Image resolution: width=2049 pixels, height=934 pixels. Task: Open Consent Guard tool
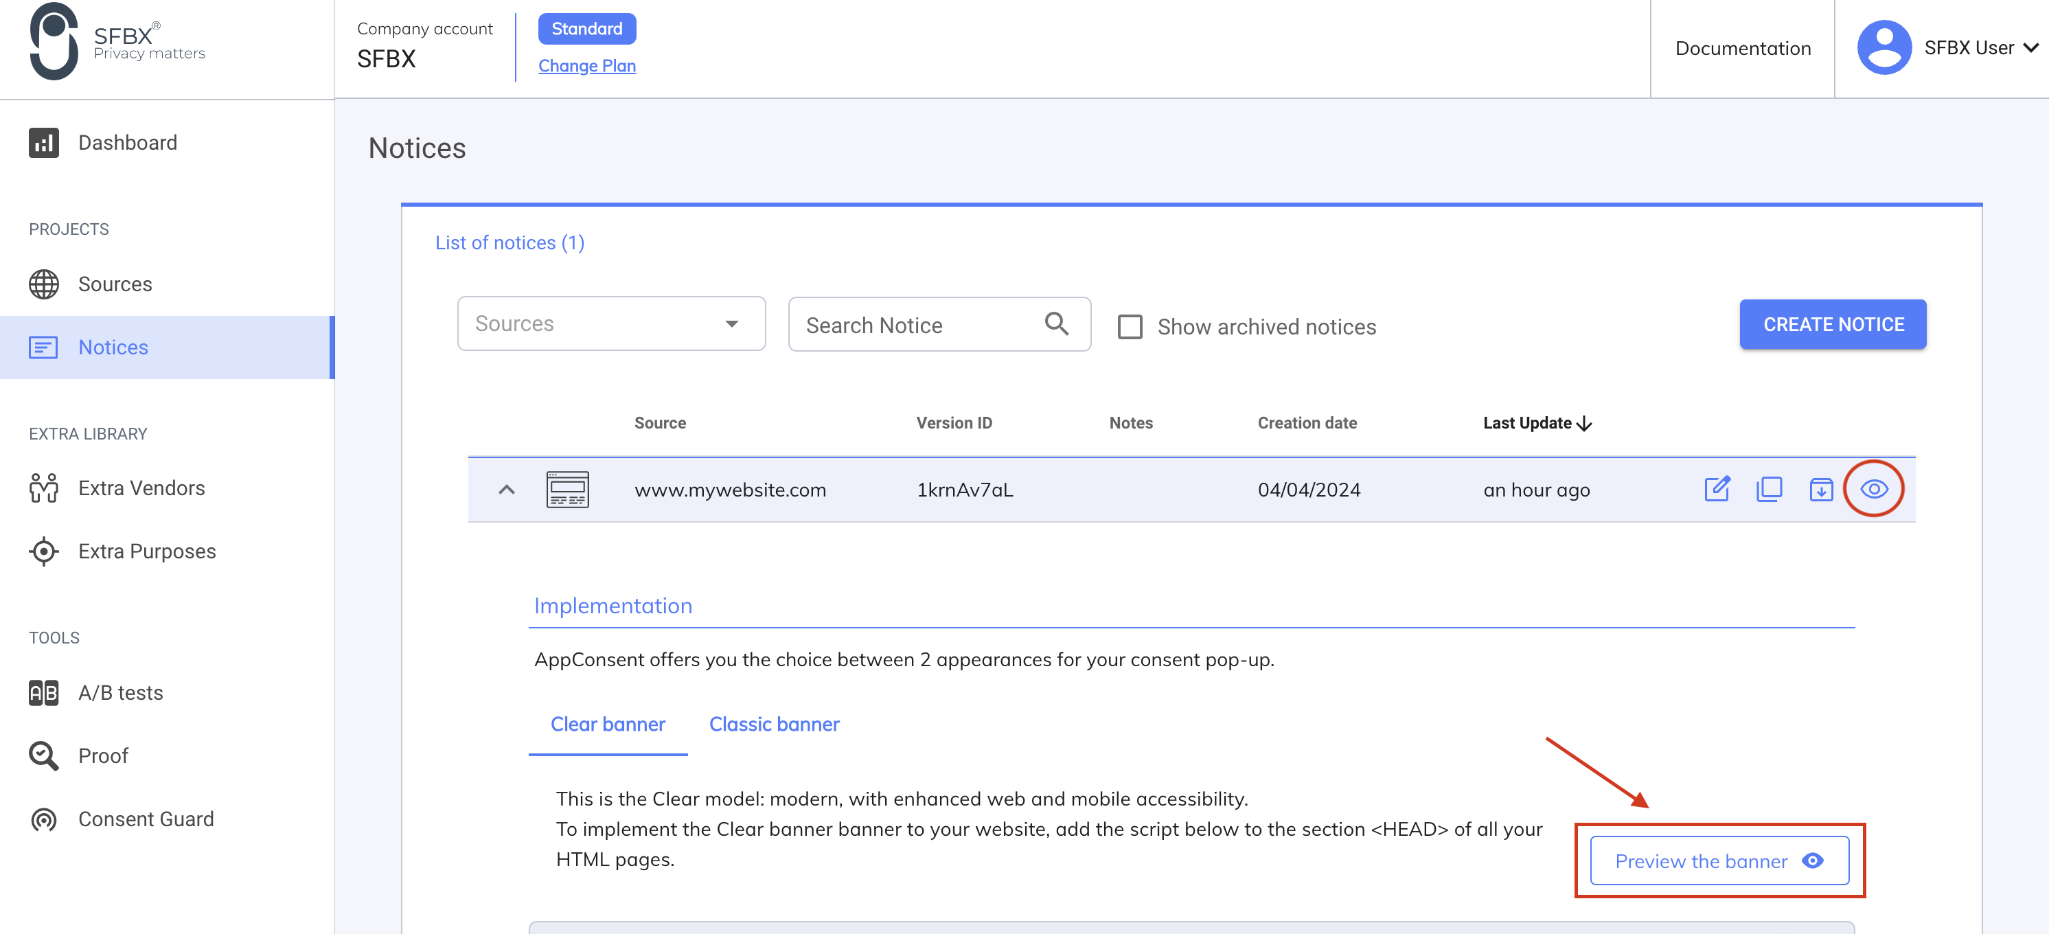146,819
